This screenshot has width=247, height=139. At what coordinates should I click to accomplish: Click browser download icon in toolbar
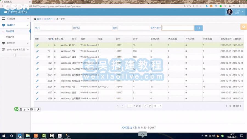click(225, 6)
